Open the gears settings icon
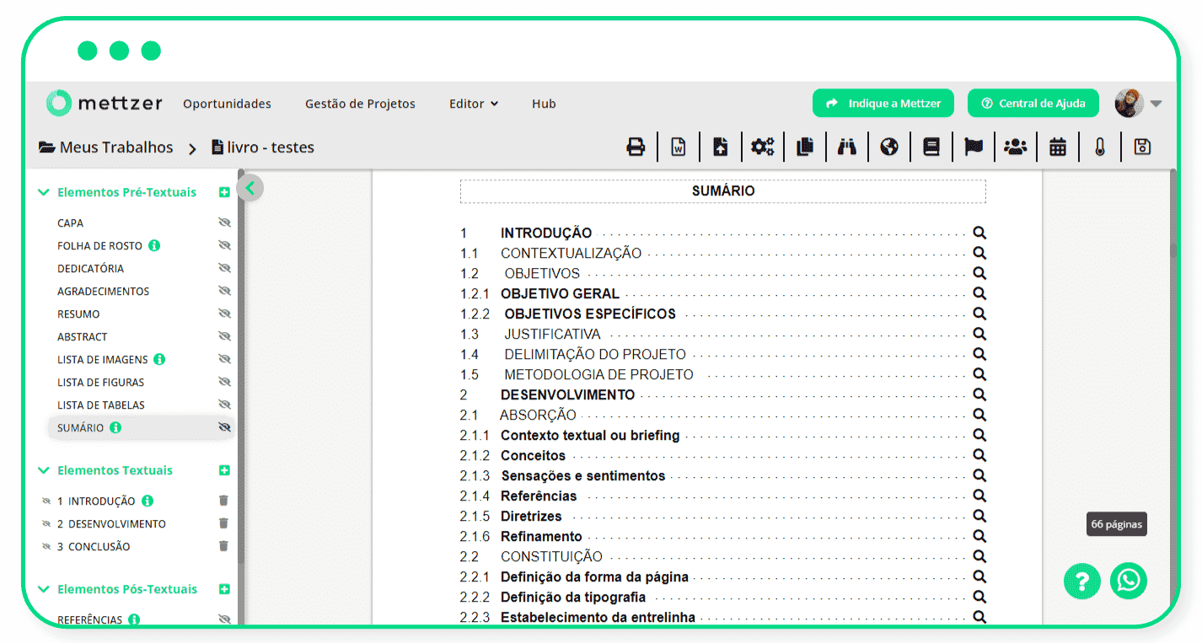 pos(763,147)
